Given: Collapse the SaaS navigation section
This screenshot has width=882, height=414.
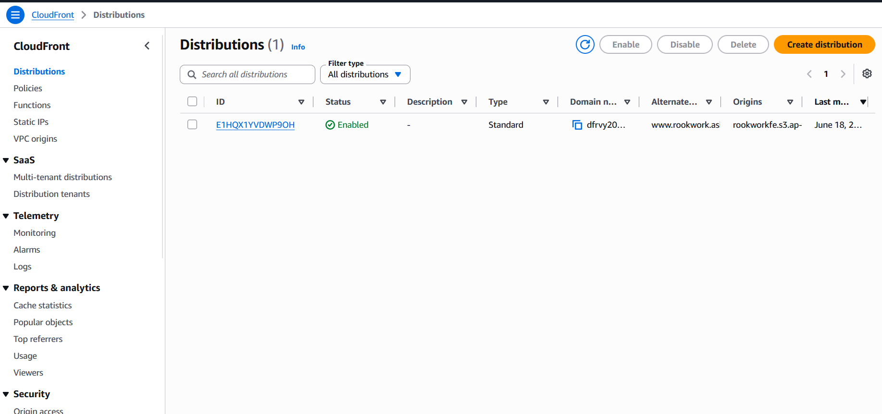Looking at the screenshot, I should click(x=6, y=160).
